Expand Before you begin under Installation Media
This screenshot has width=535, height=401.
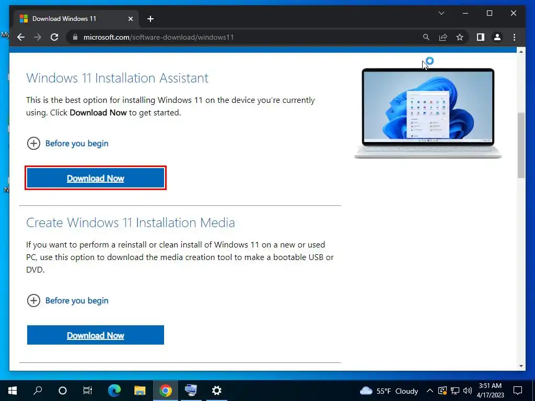tap(67, 301)
